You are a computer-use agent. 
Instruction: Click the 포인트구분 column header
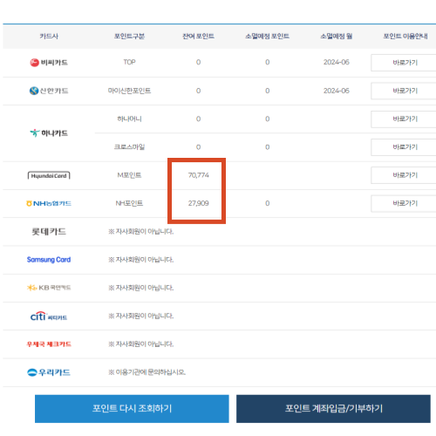click(129, 37)
